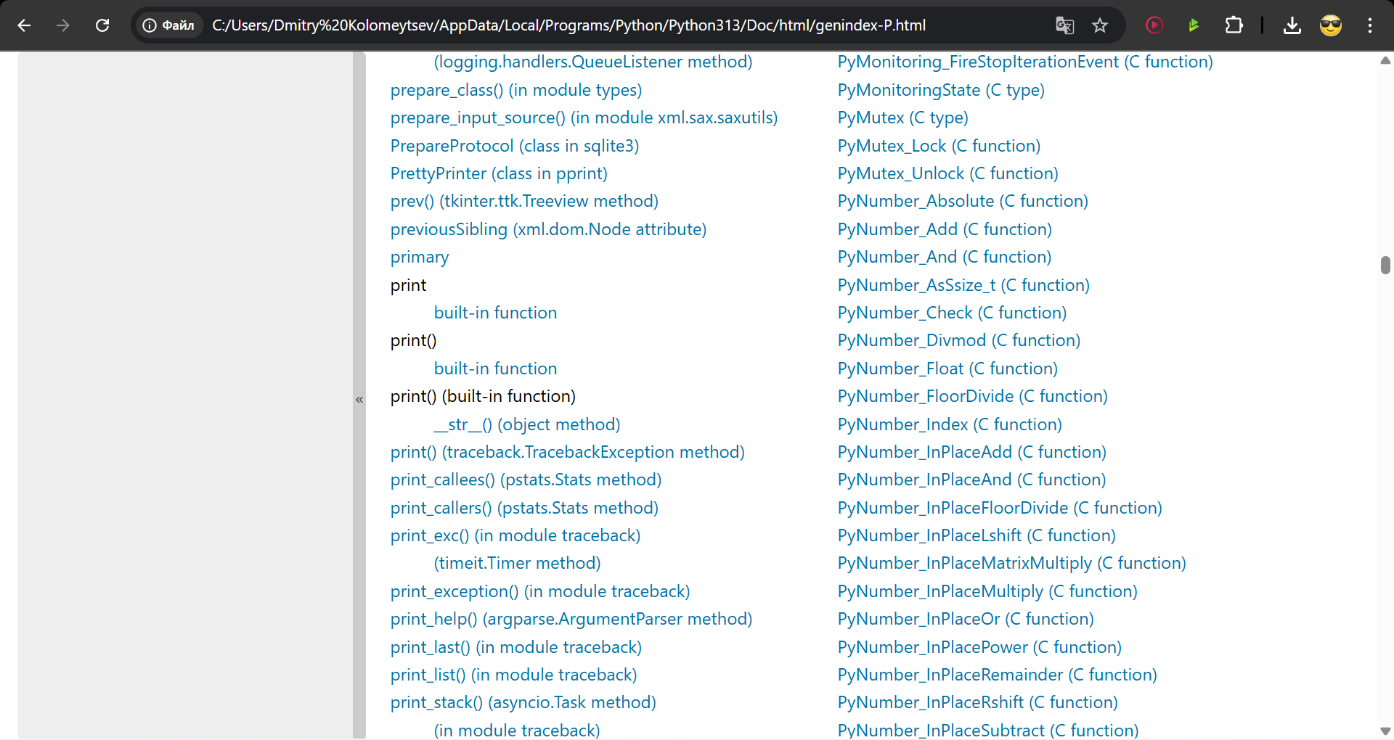This screenshot has width=1394, height=740.
Task: Click the sunglasses profile avatar
Action: (x=1330, y=25)
